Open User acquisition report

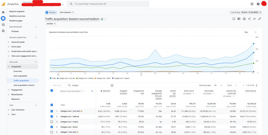[x=20, y=76]
